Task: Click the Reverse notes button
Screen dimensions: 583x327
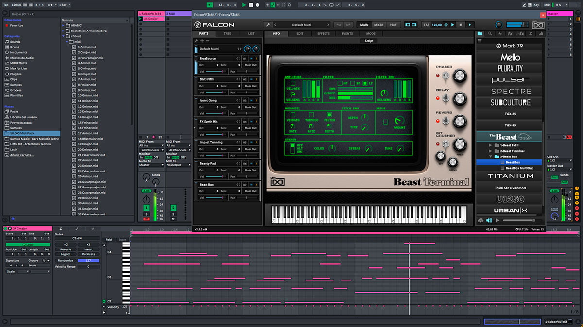Action: click(x=66, y=249)
